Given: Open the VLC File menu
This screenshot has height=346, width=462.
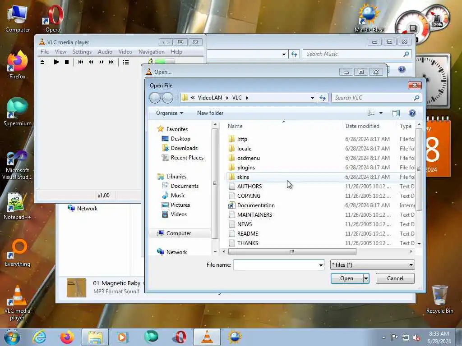Looking at the screenshot, I should click(x=45, y=52).
